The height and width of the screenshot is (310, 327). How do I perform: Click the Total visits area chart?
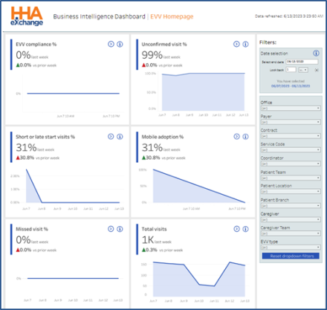pyautogui.click(x=199, y=279)
